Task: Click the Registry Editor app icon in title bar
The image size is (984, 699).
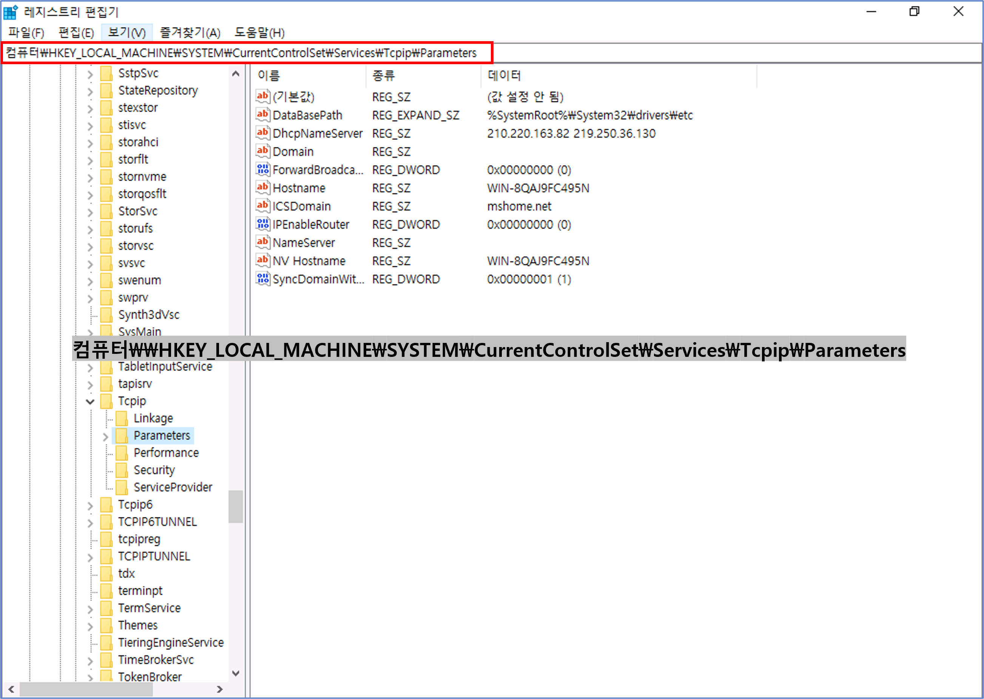Action: pos(10,12)
